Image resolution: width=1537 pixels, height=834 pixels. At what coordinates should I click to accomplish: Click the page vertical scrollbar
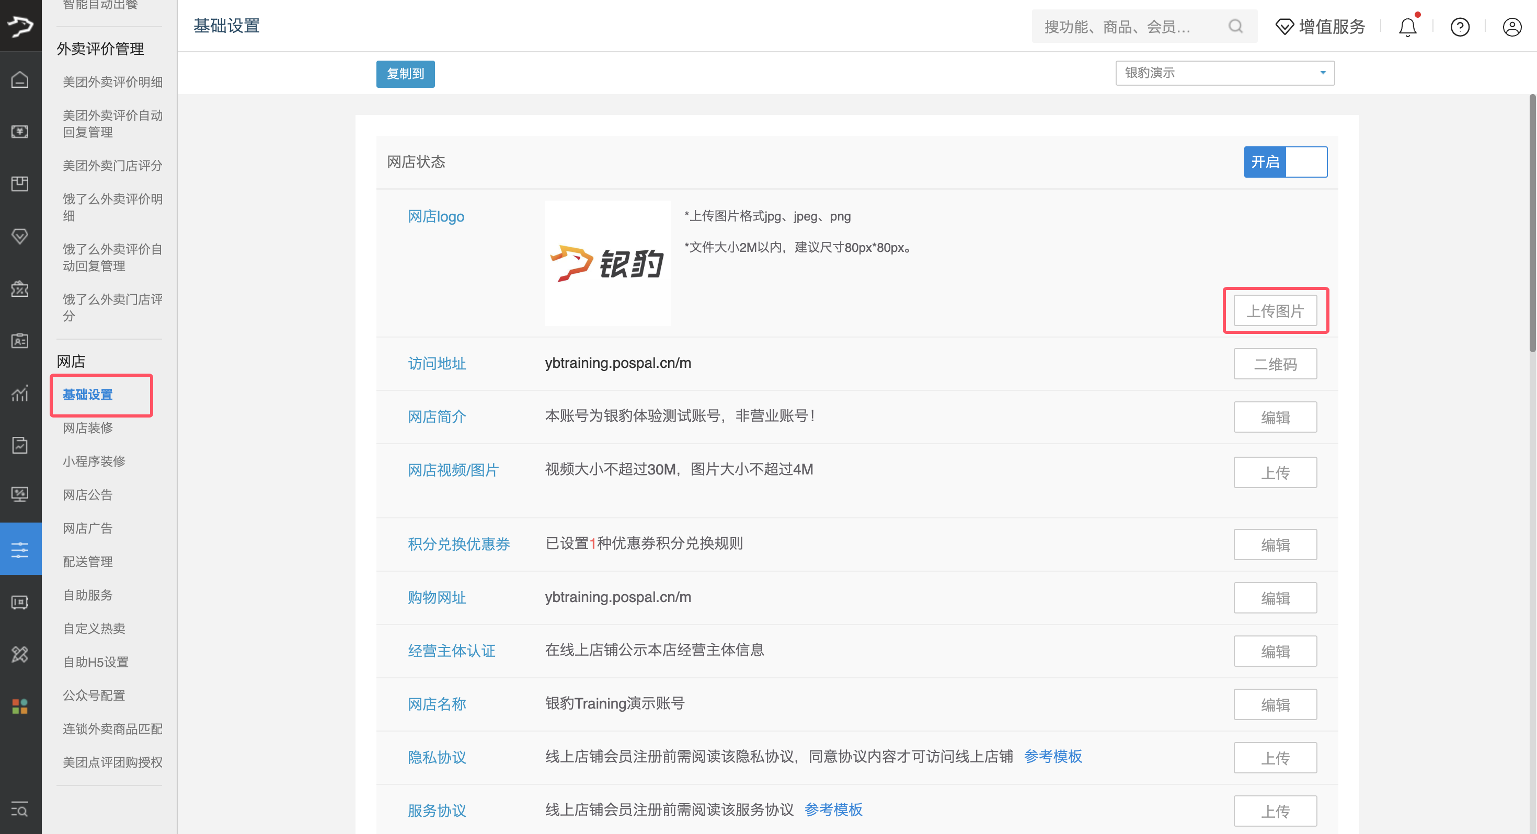coord(1532,223)
